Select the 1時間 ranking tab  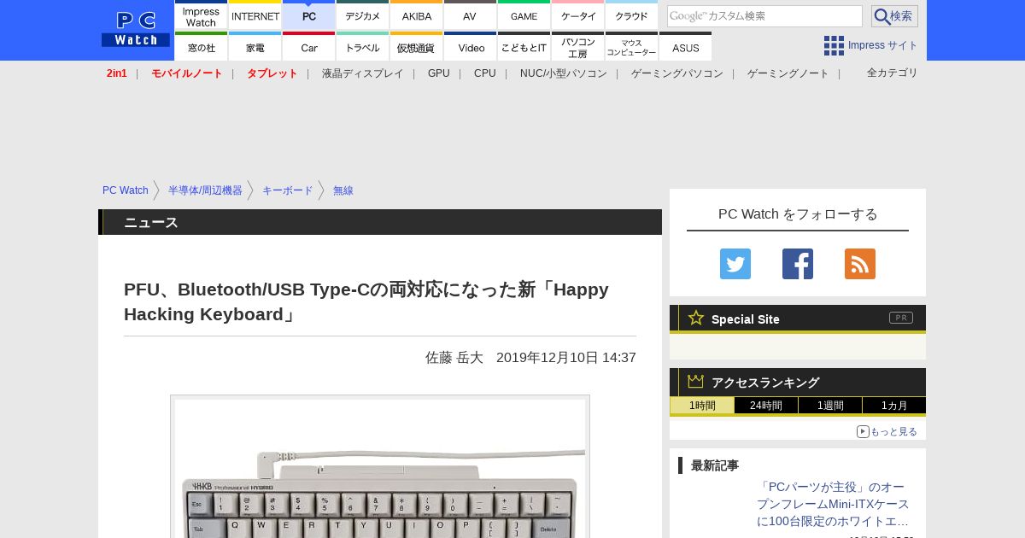[x=702, y=406]
